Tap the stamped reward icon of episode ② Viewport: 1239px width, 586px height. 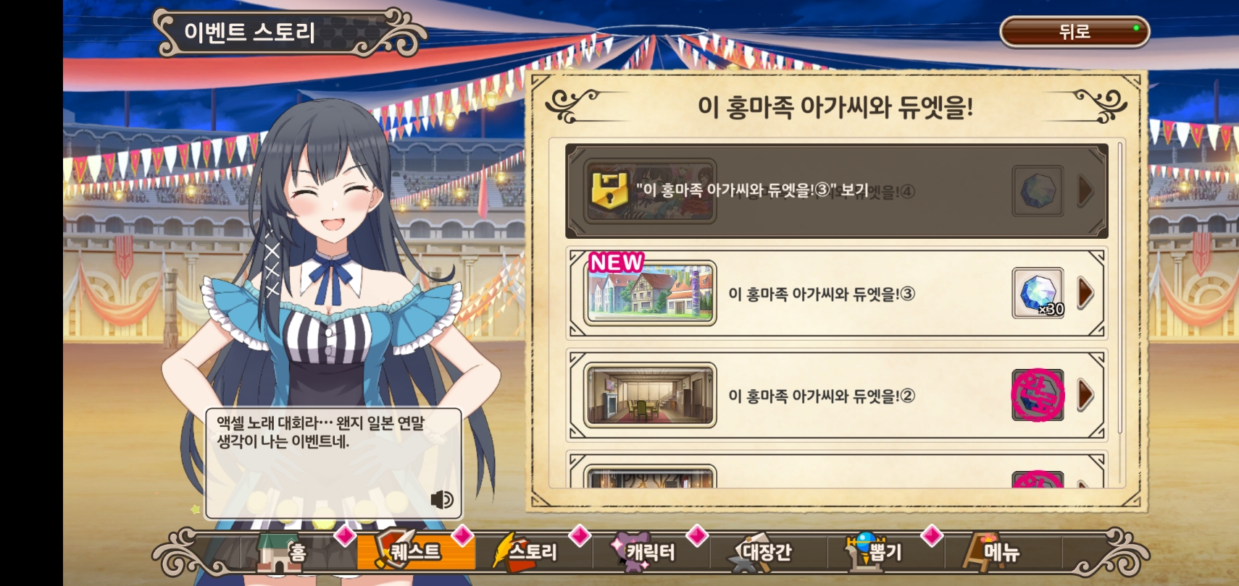pos(1038,395)
